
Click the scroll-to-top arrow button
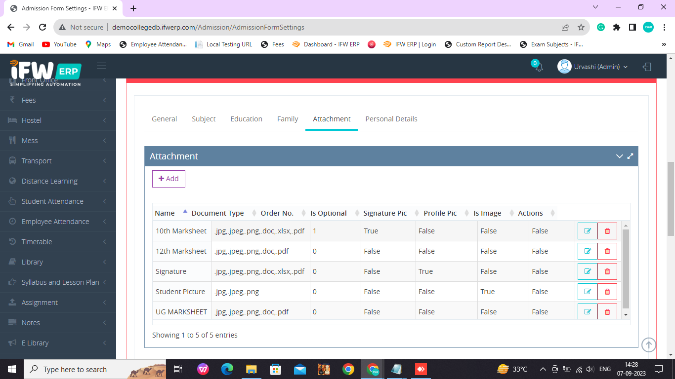point(649,344)
